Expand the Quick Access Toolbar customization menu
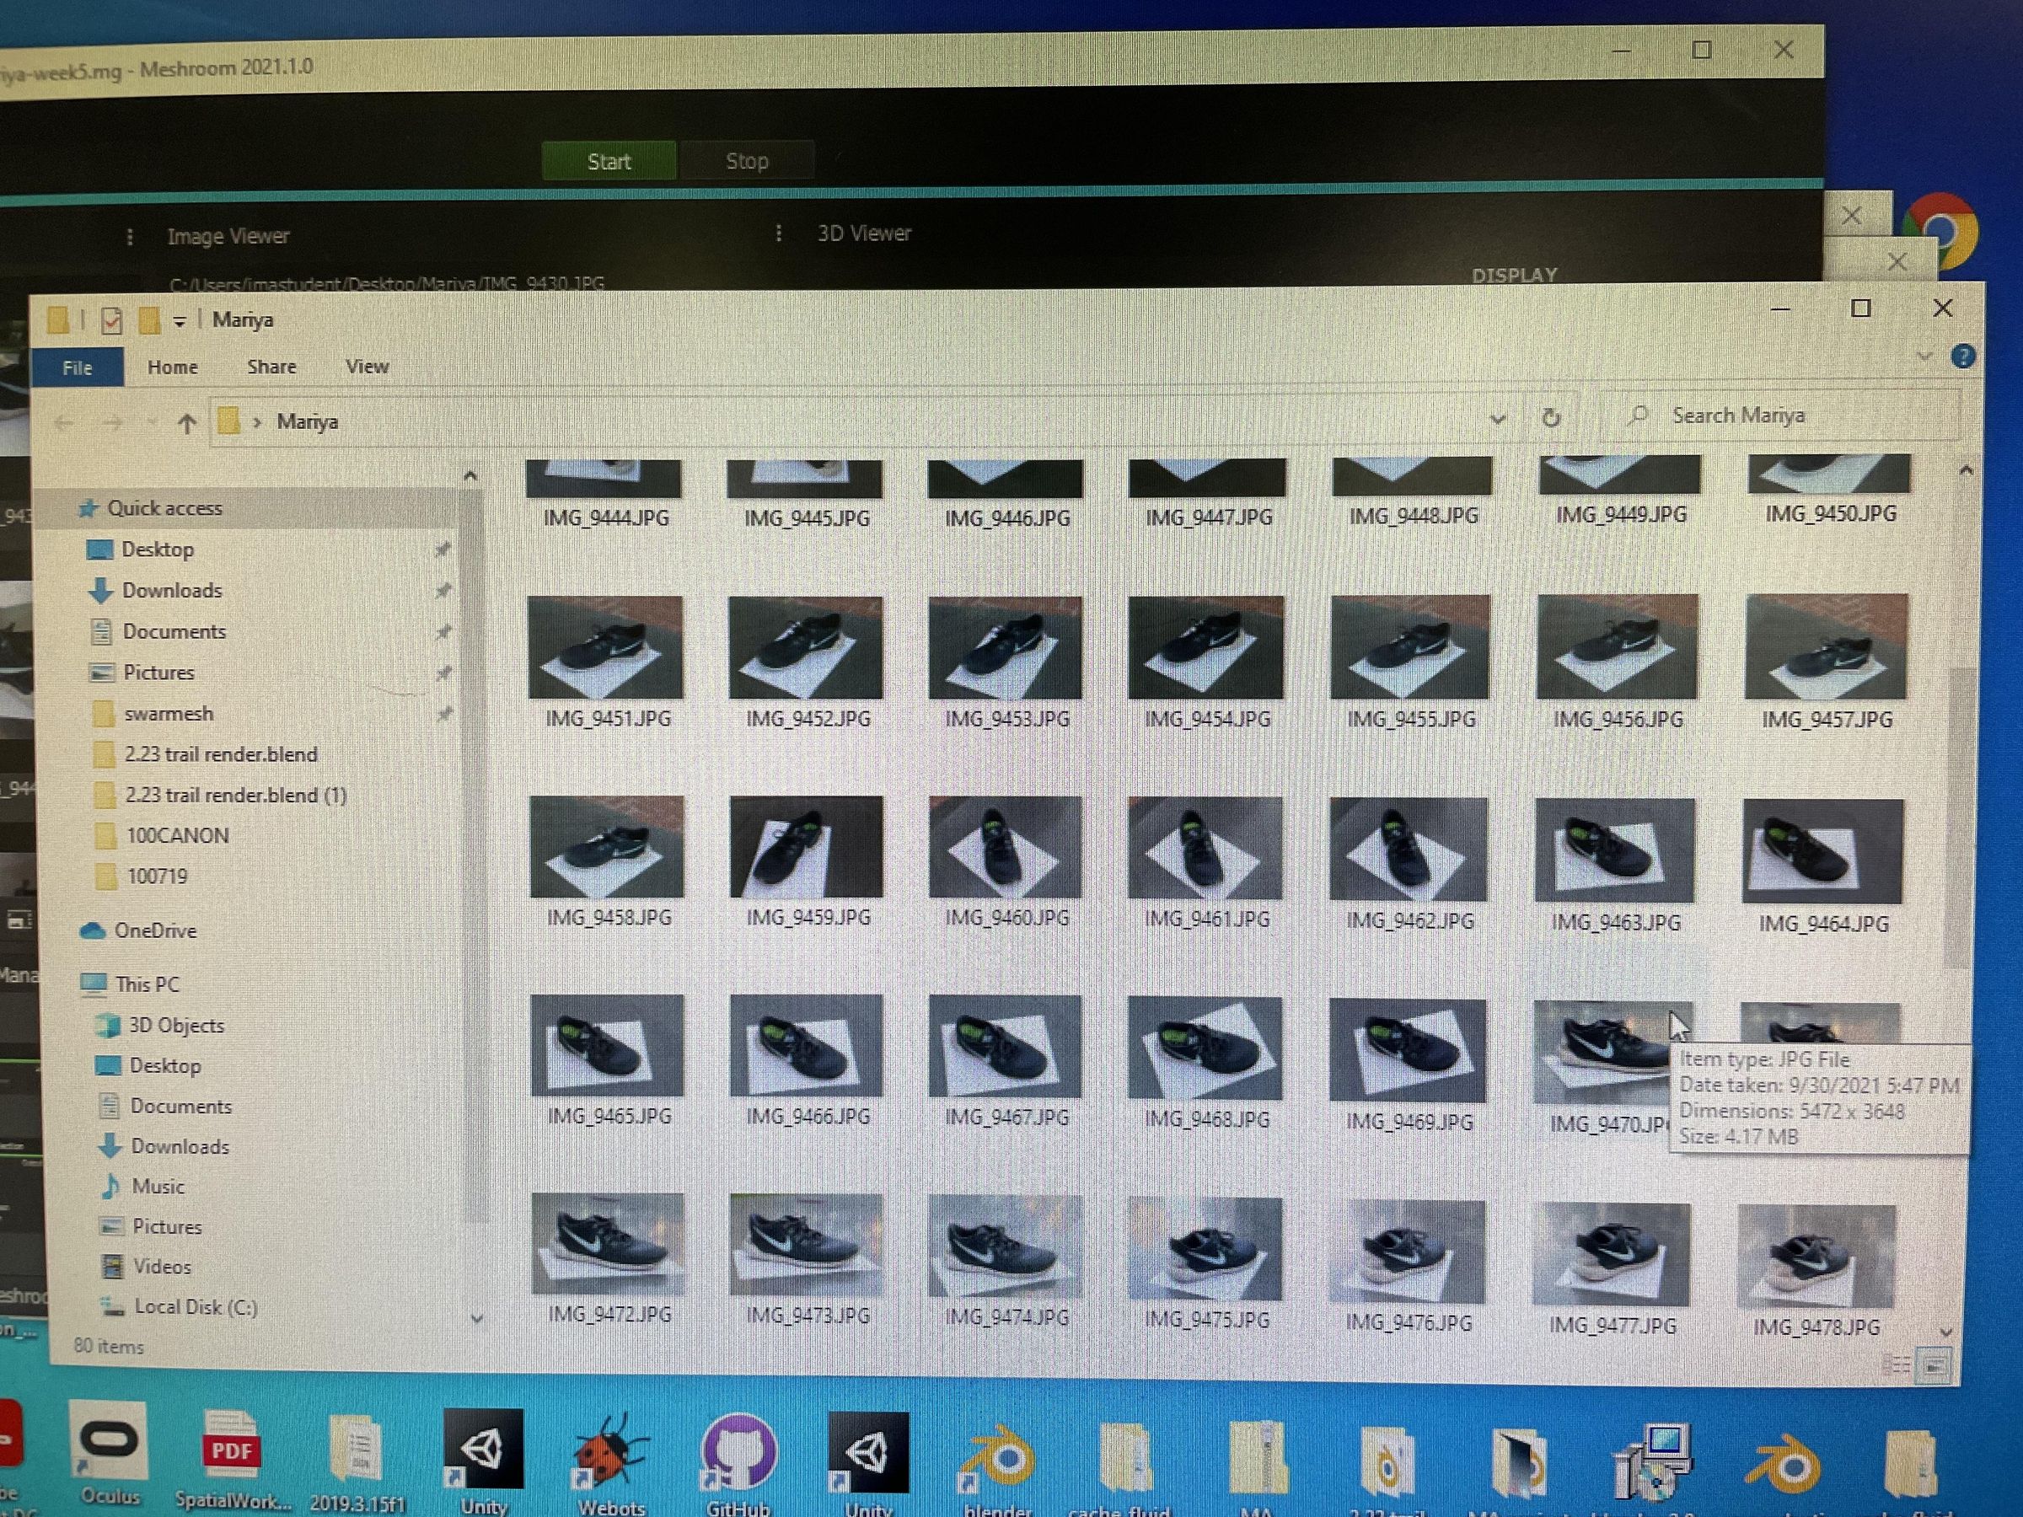 (x=180, y=321)
